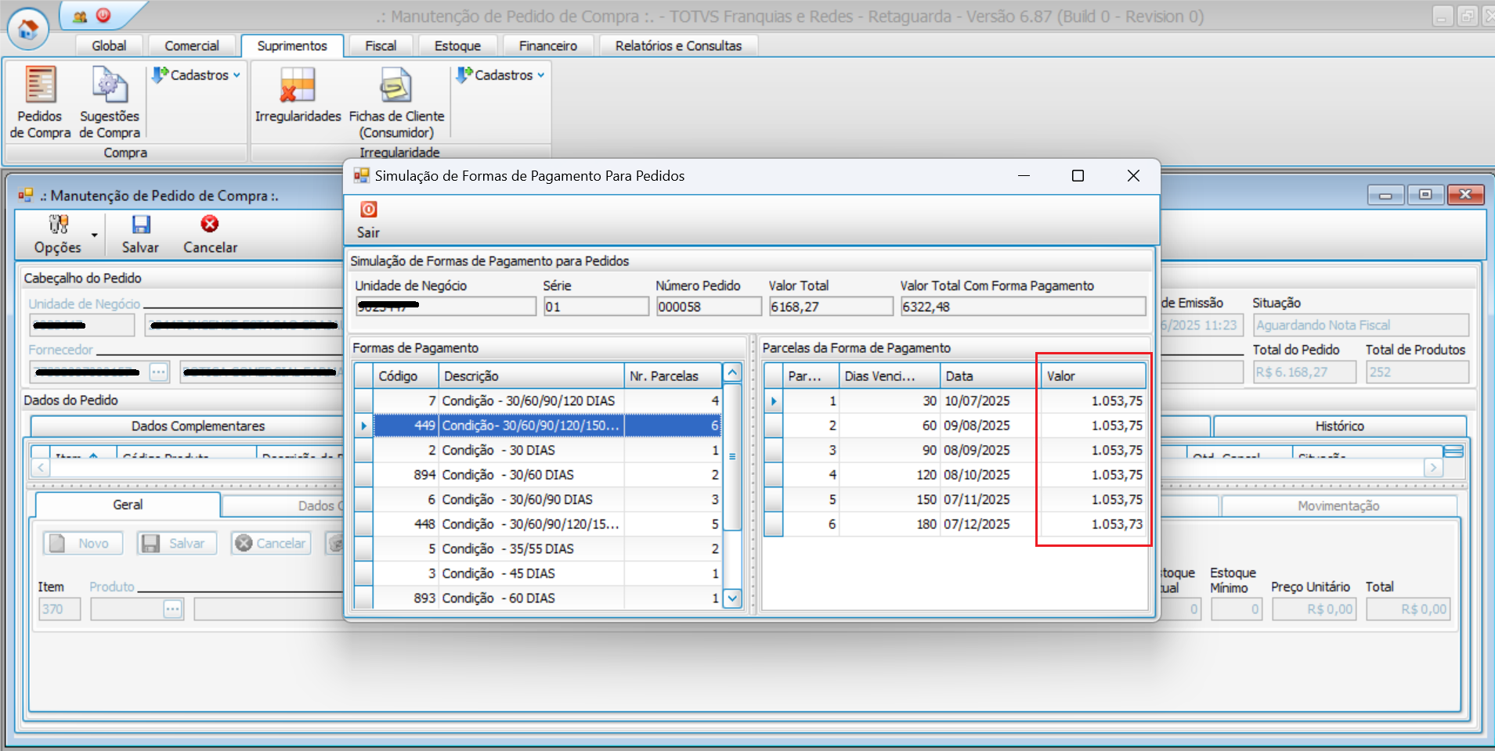Switch to the Comercial ribbon tab
Image resolution: width=1495 pixels, height=751 pixels.
192,46
